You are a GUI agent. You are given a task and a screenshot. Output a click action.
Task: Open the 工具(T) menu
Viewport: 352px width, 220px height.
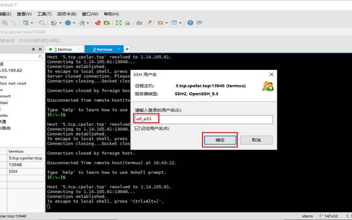coord(44,14)
